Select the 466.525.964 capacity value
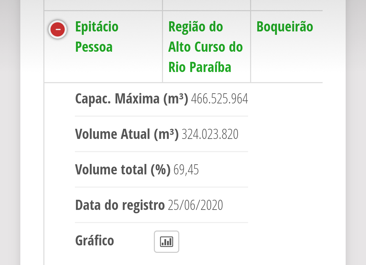The height and width of the screenshot is (265, 366). tap(219, 99)
